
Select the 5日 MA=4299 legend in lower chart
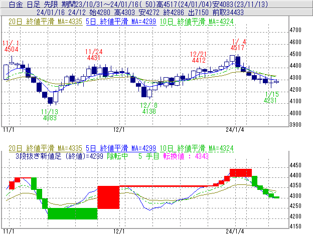click(x=121, y=148)
